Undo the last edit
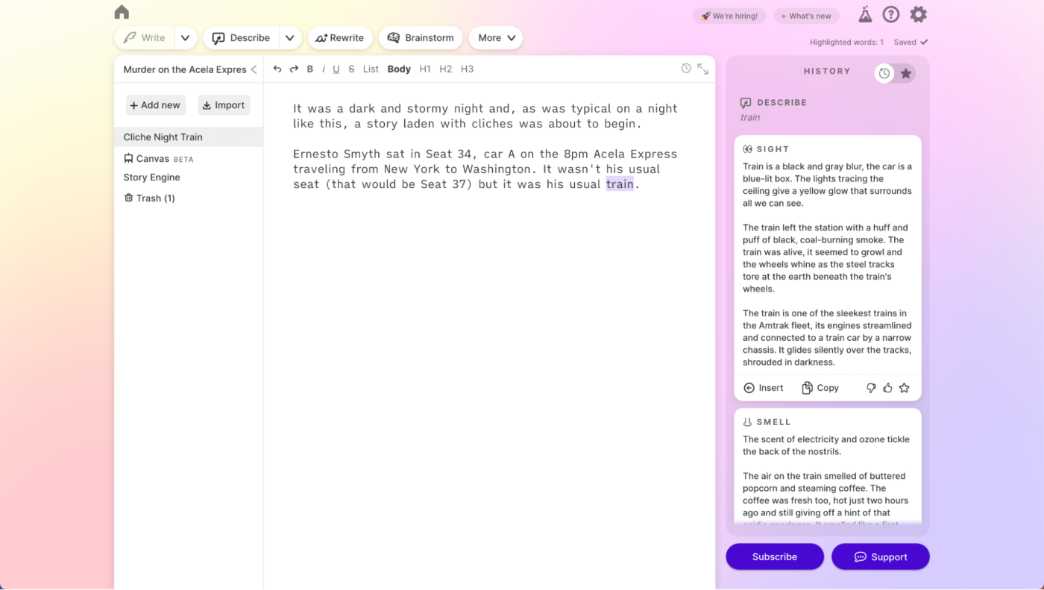This screenshot has height=590, width=1044. click(277, 69)
